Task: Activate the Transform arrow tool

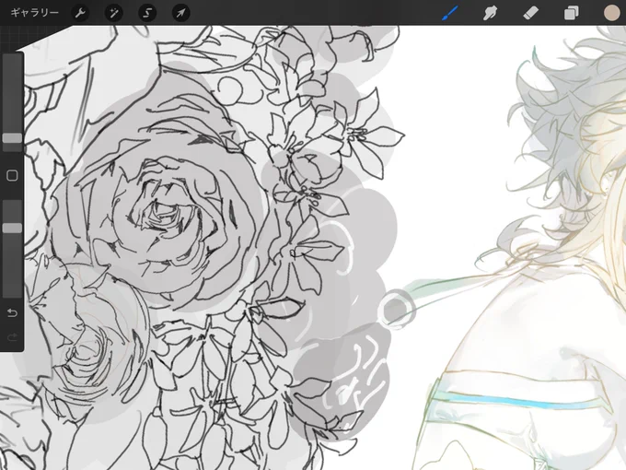Action: tap(180, 13)
